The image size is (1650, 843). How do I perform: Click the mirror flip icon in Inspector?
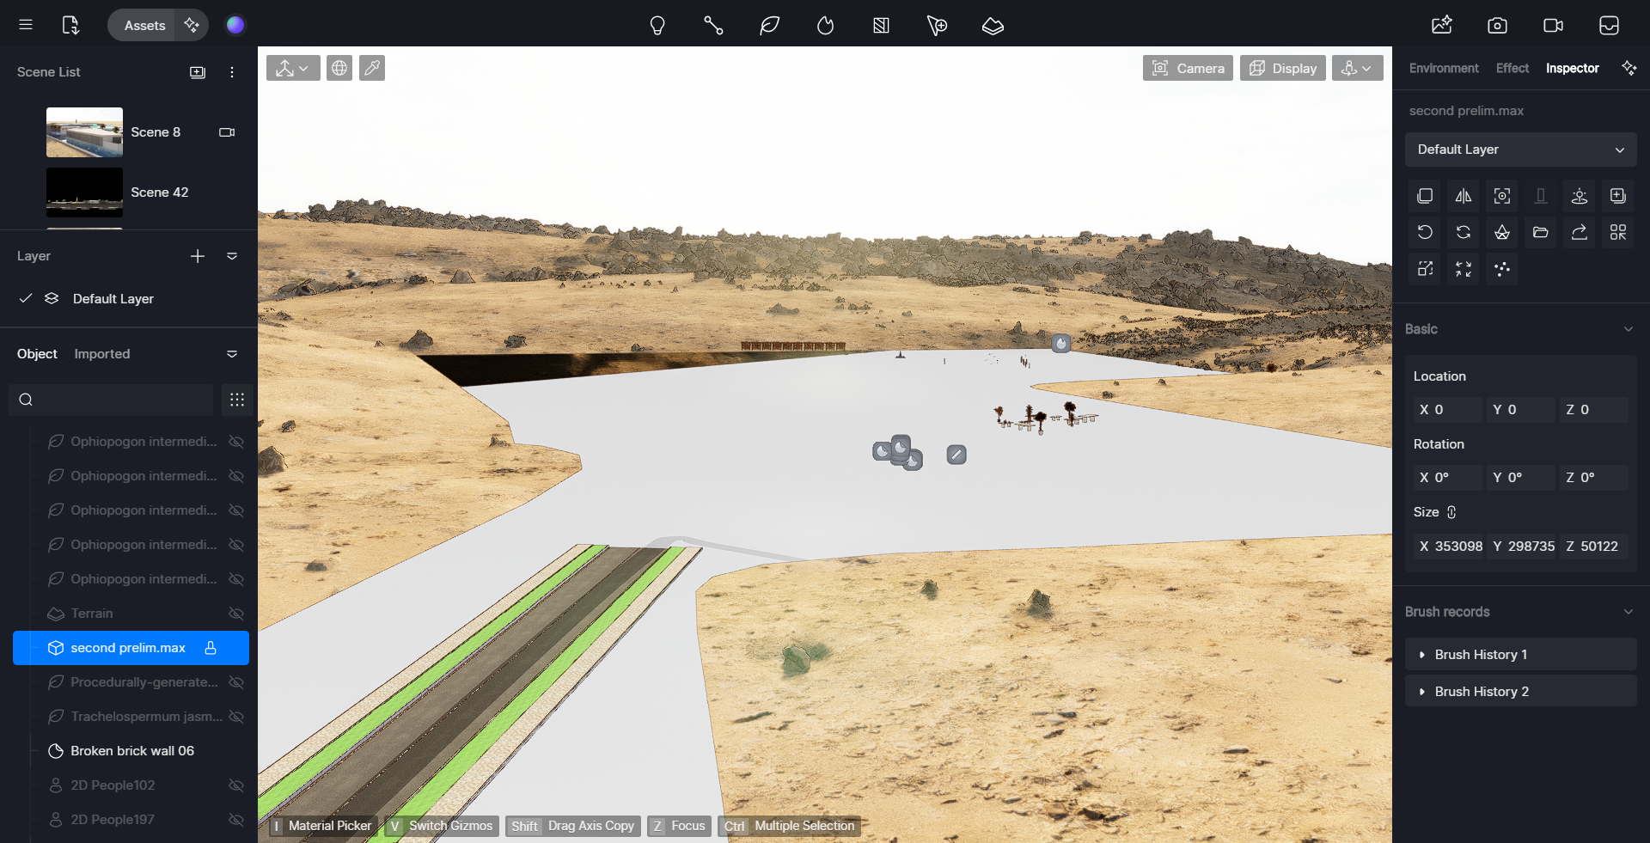(x=1464, y=196)
